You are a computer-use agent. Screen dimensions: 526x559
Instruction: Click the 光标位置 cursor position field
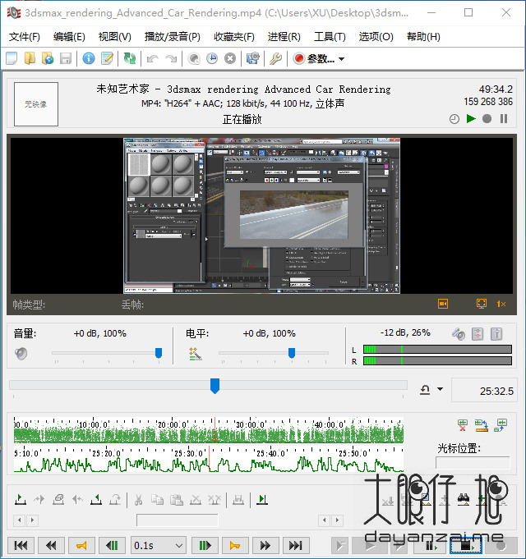473,463
